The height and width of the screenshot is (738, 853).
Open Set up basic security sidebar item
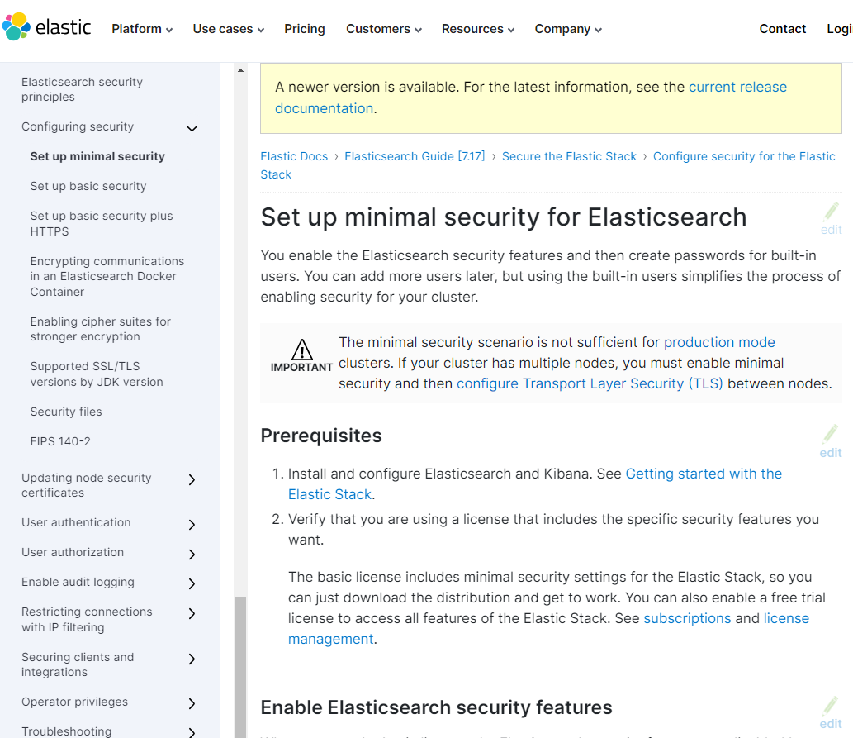[88, 186]
